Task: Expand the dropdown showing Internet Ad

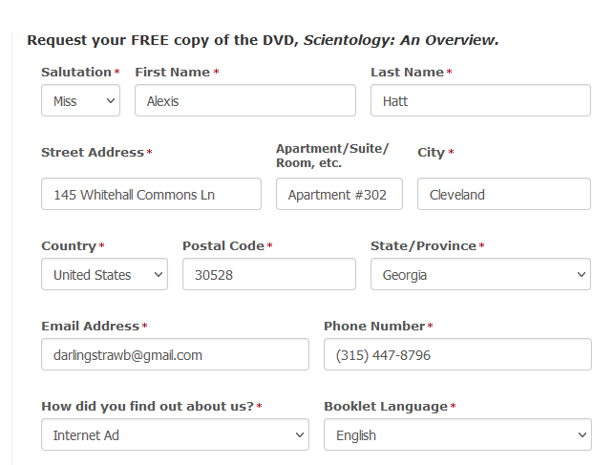Action: point(175,434)
